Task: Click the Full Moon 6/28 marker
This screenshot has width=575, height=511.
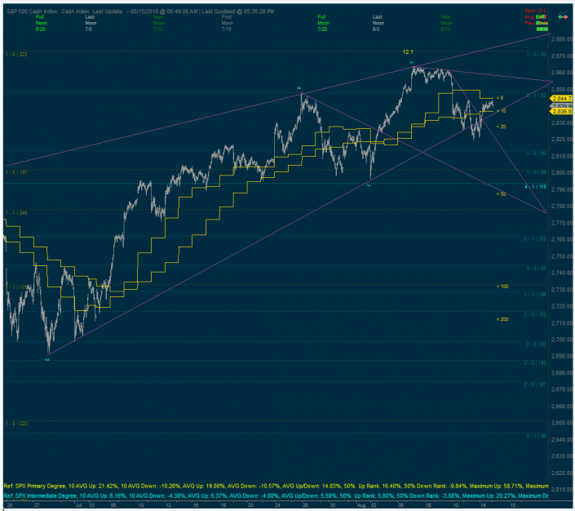Action: click(x=41, y=23)
